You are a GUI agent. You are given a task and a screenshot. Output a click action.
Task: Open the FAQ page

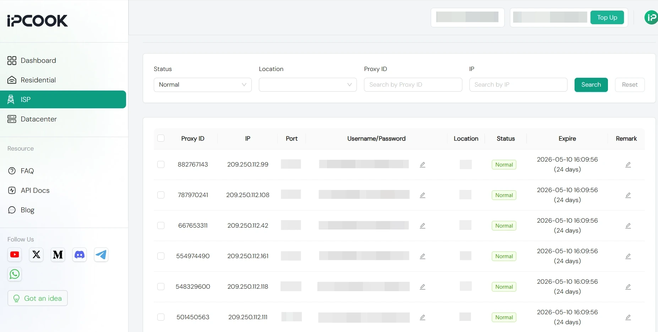[27, 171]
